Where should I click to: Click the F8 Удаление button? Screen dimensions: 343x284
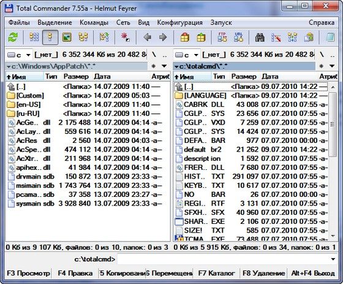263,273
